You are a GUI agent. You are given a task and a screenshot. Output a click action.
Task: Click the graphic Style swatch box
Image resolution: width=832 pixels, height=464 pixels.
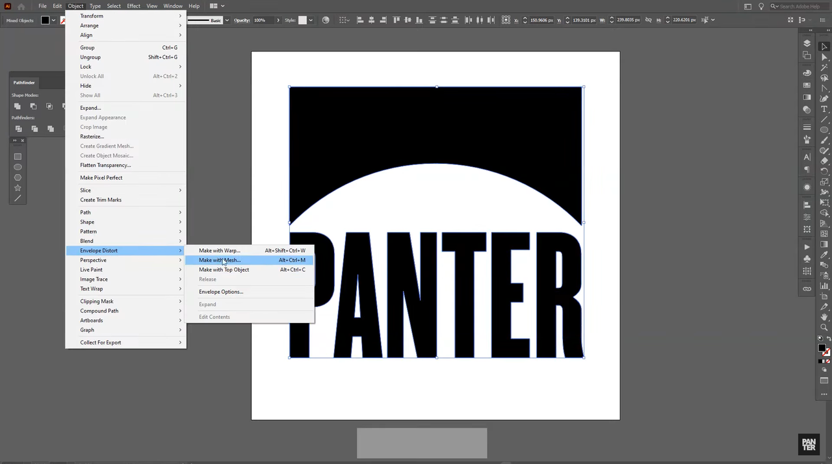tap(302, 20)
